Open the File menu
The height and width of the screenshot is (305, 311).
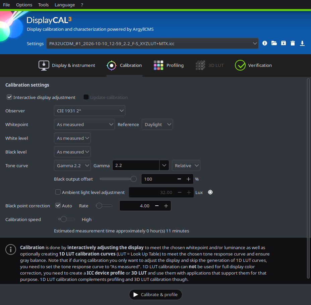coord(6,5)
